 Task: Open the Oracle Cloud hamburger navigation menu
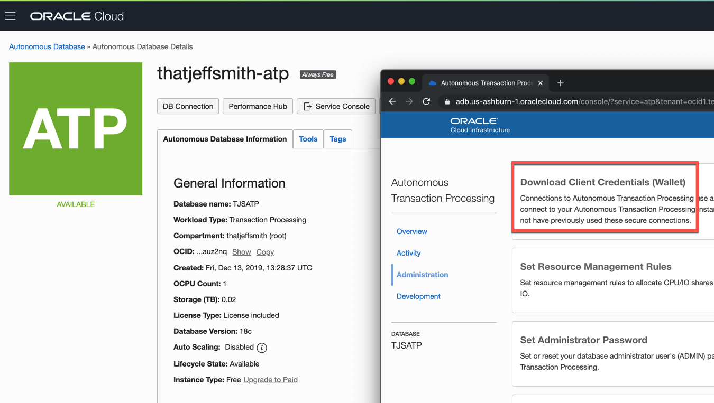tap(10, 16)
